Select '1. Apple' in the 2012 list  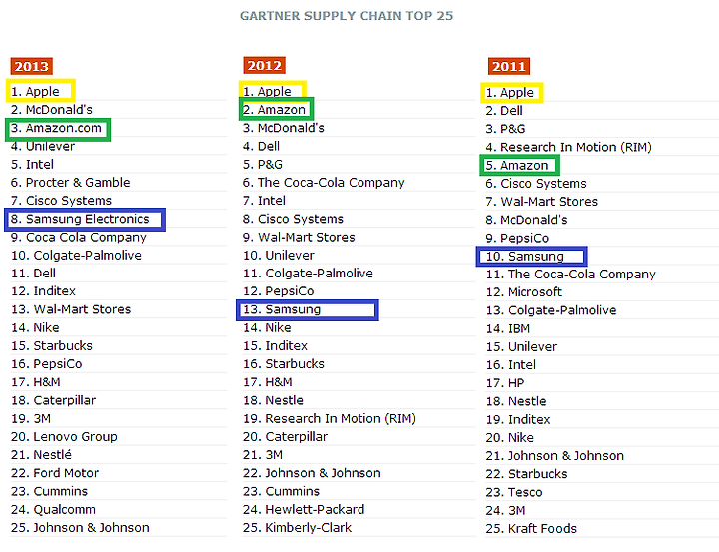point(267,91)
